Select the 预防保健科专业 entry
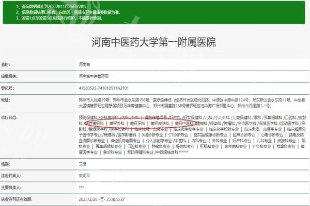Image resolution: width=310 pixels, height=206 pixels. [x=141, y=152]
